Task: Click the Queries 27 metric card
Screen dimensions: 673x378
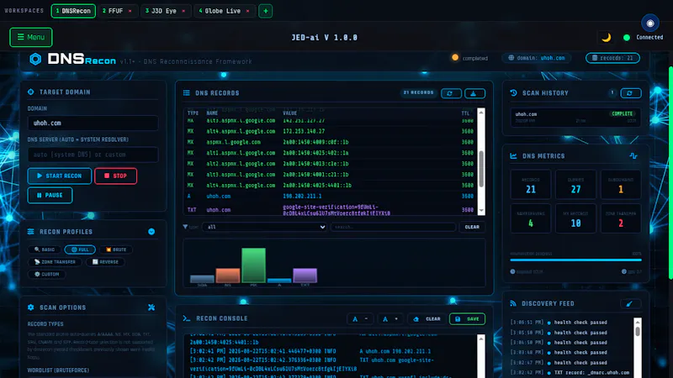Action: coord(575,185)
